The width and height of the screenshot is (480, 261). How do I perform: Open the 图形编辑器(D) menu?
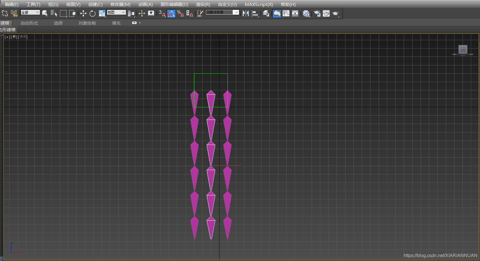point(174,5)
